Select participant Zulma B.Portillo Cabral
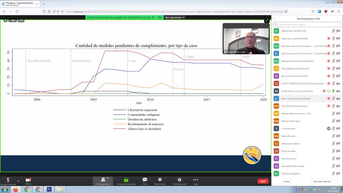This screenshot has width=343, height=193. (x=307, y=166)
